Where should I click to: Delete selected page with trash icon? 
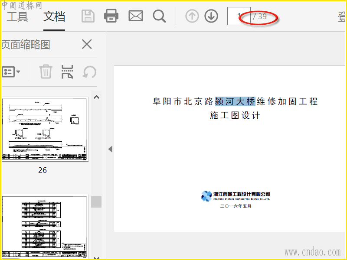click(x=46, y=71)
